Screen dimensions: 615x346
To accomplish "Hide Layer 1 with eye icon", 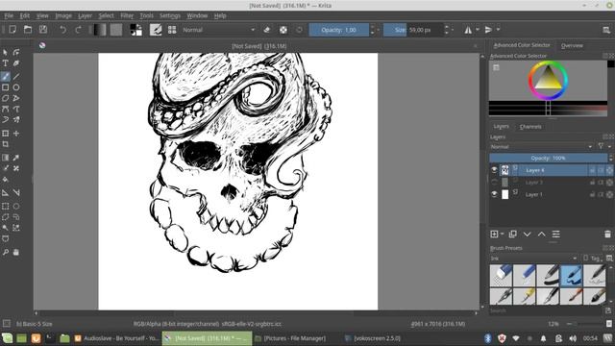I will click(494, 194).
